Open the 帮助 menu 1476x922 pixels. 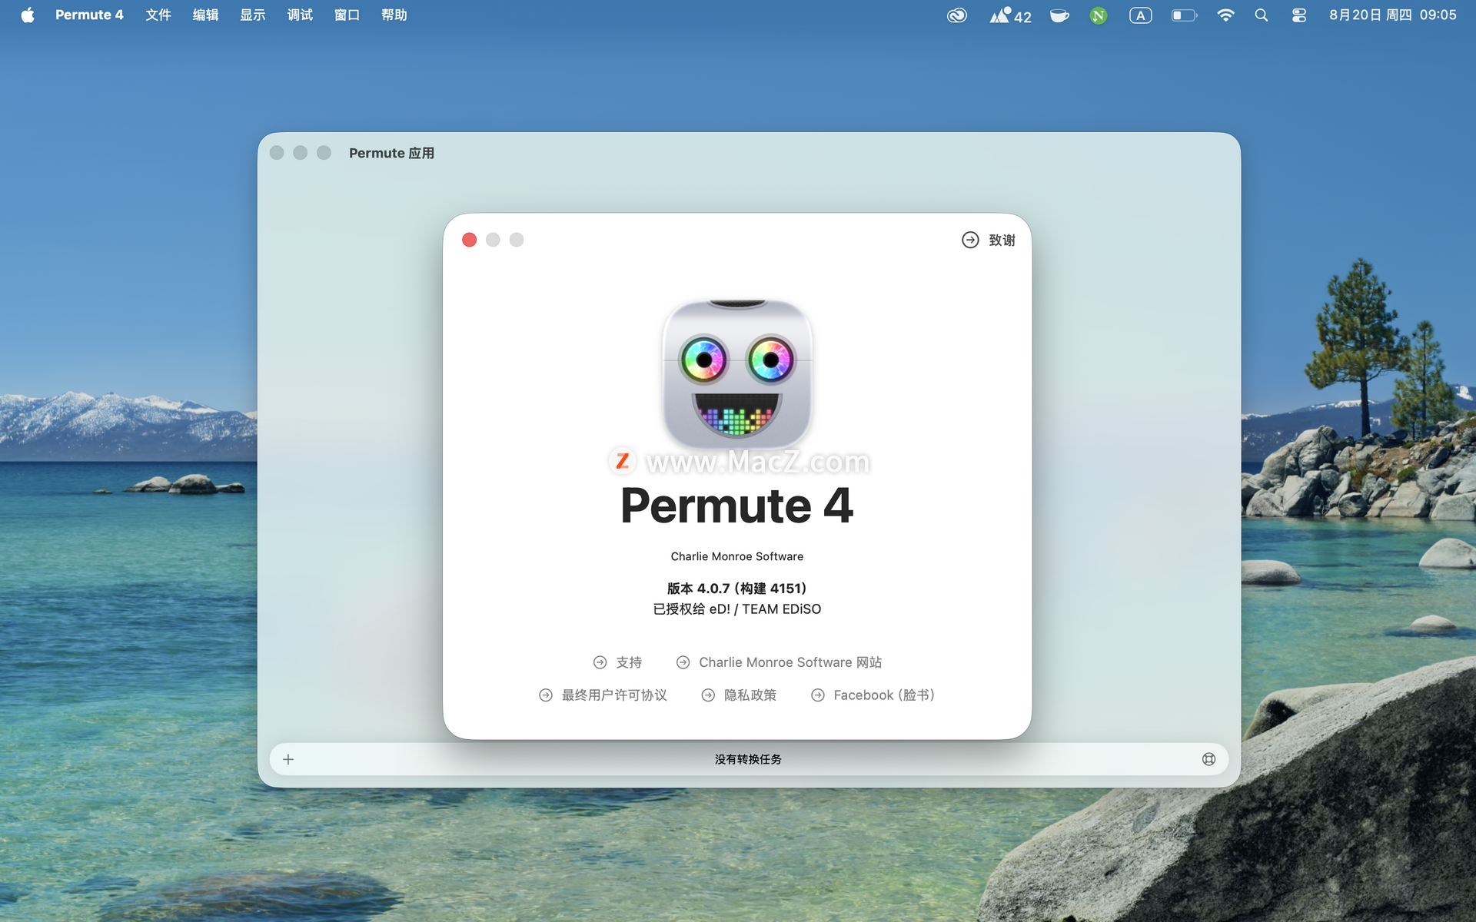(394, 15)
